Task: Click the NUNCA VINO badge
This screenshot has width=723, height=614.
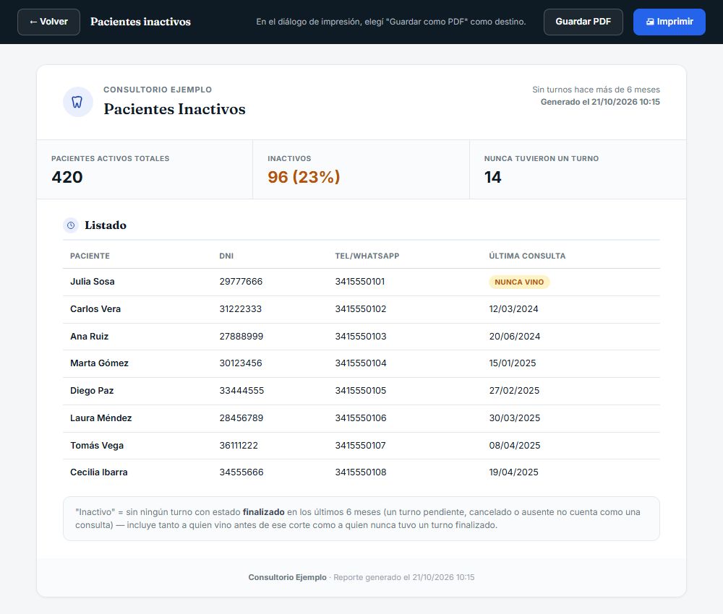Action: [519, 282]
